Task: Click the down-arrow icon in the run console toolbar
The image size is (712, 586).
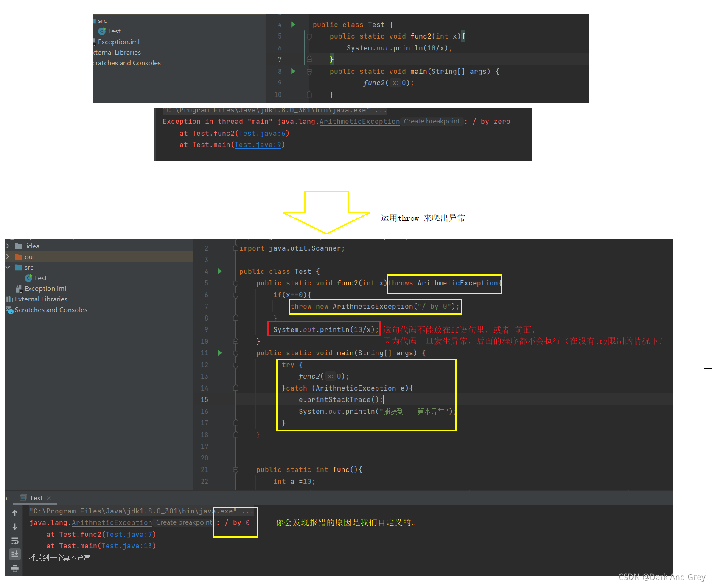Action: 15,527
